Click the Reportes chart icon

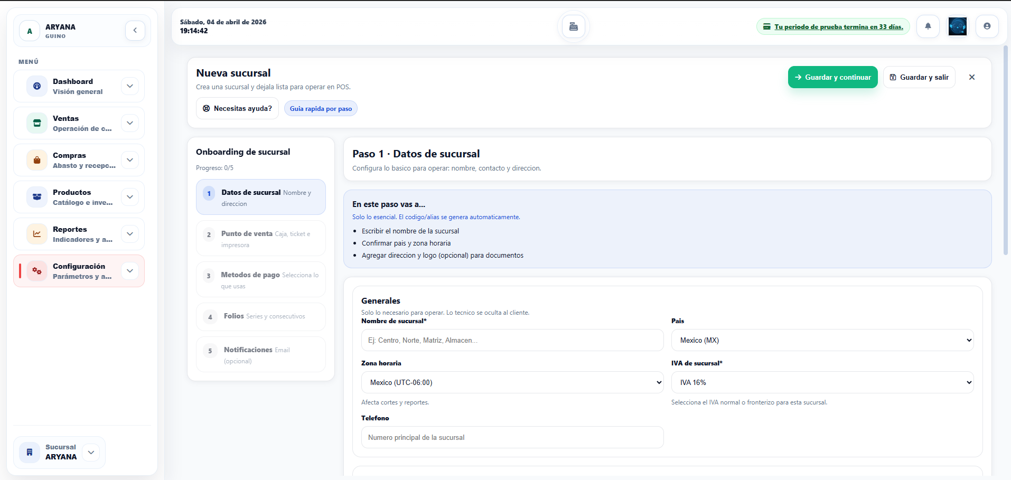[x=37, y=234]
